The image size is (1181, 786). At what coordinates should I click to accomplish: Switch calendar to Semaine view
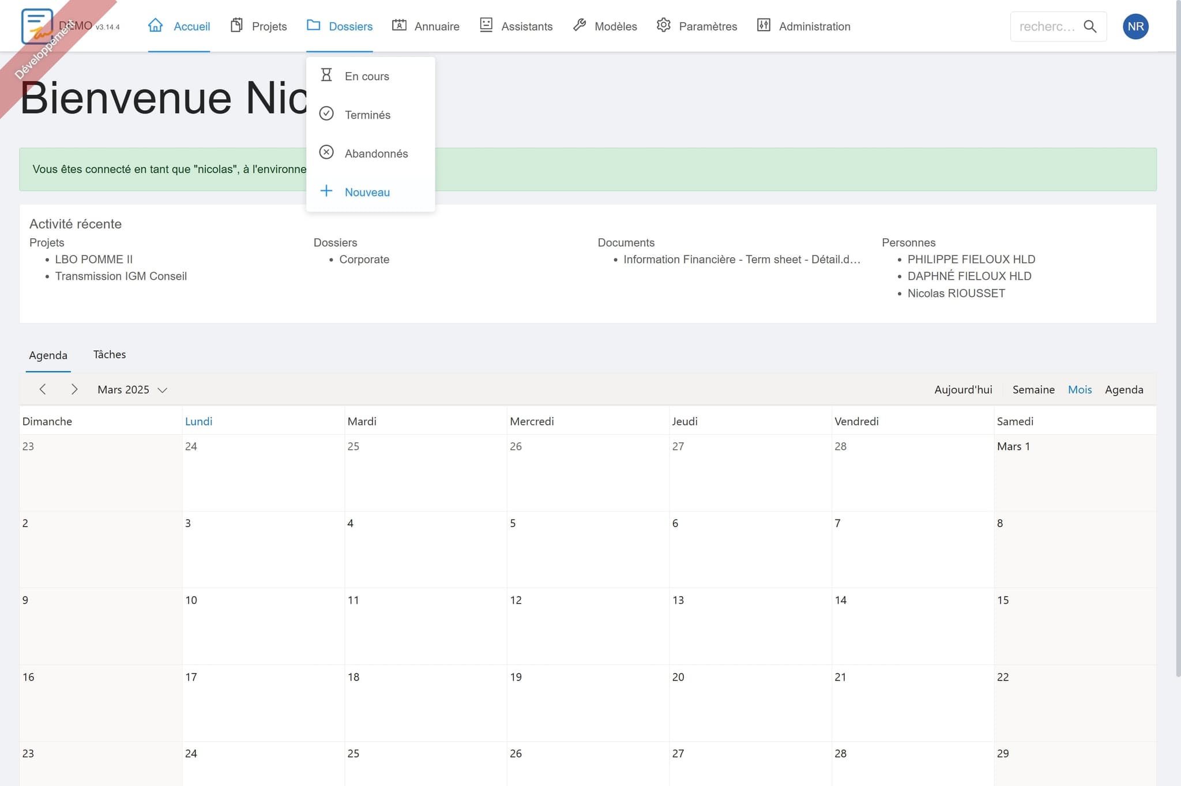[x=1033, y=390]
